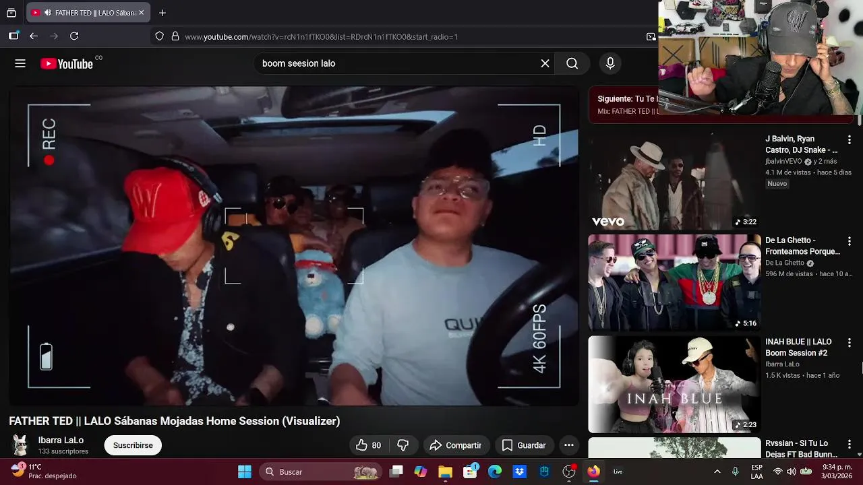863x485 pixels.
Task: Click the Live item on the taskbar
Action: click(x=618, y=472)
